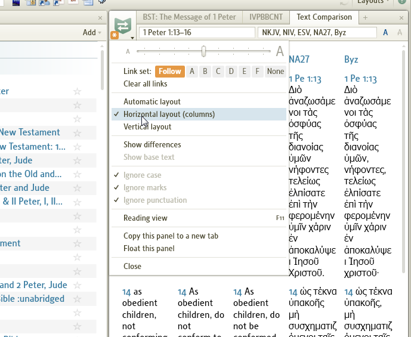This screenshot has height=337, width=411.
Task: Open the 'and 2 Peter, Jude' resource link
Action: pyautogui.click(x=33, y=285)
